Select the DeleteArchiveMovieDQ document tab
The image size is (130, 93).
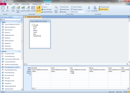click(33, 17)
